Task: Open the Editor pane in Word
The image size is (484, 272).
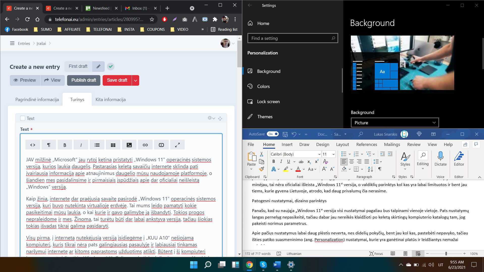Action: (459, 159)
